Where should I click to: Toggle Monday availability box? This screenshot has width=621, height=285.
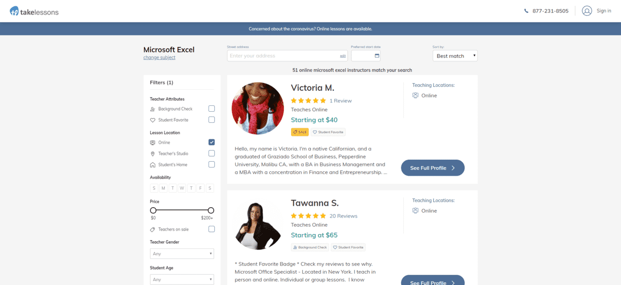(x=163, y=188)
